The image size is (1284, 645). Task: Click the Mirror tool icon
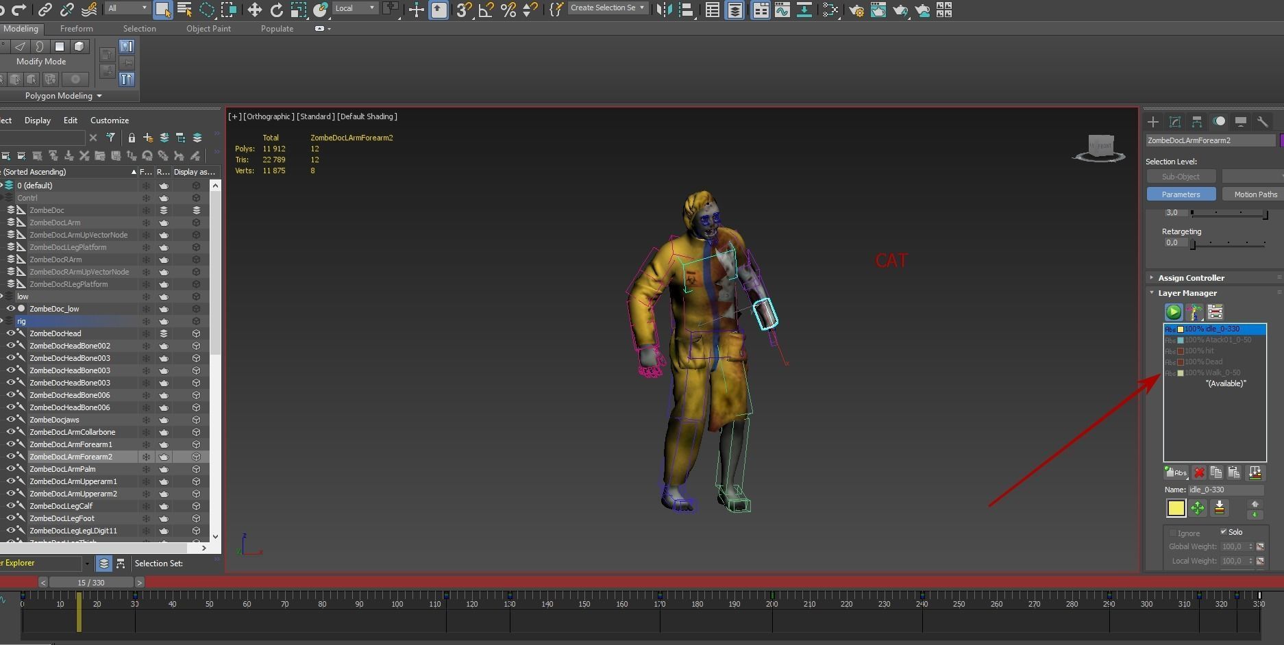click(664, 10)
